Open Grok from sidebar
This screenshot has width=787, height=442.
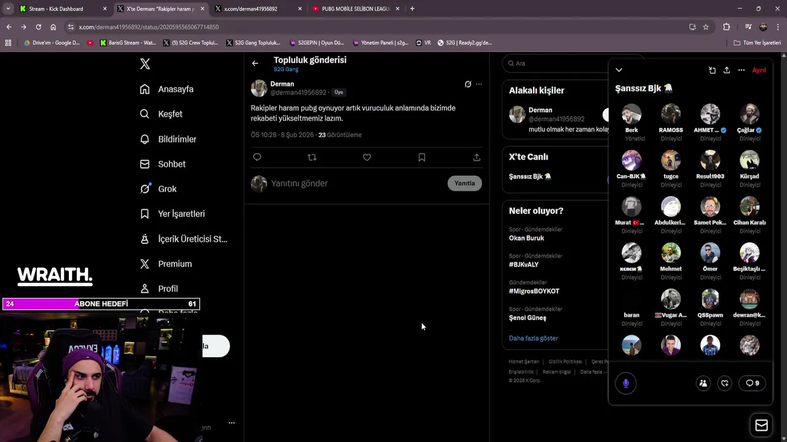[158, 189]
